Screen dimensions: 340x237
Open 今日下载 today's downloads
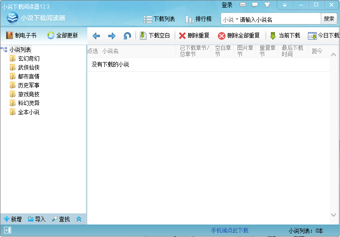(x=324, y=36)
